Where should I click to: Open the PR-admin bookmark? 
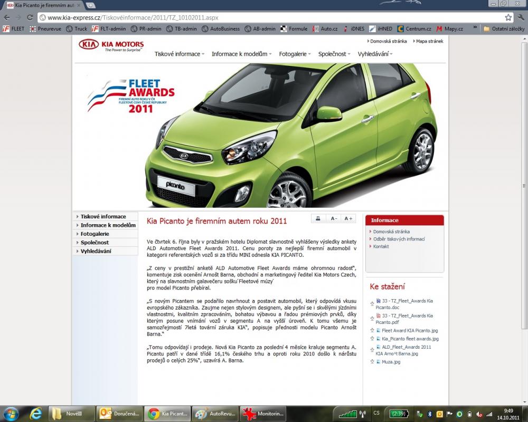coord(146,29)
